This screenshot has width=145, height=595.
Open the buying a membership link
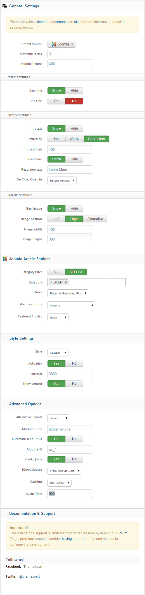(79, 539)
